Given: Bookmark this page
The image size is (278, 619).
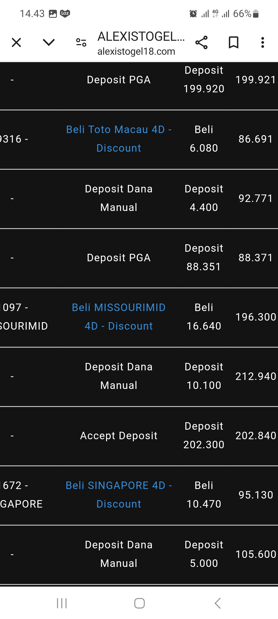Looking at the screenshot, I should coord(233,43).
